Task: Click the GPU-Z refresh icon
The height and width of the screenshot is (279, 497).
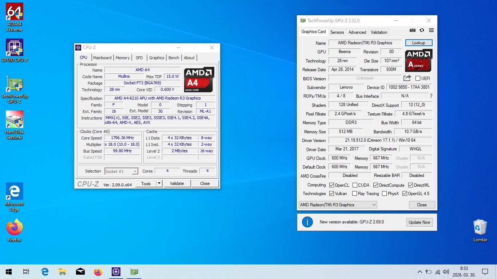Action: coord(422,31)
